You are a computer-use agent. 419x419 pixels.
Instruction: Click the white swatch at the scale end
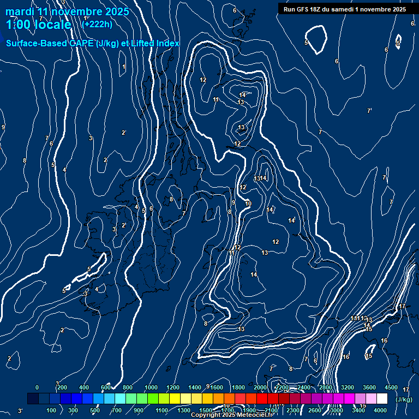[382, 399]
